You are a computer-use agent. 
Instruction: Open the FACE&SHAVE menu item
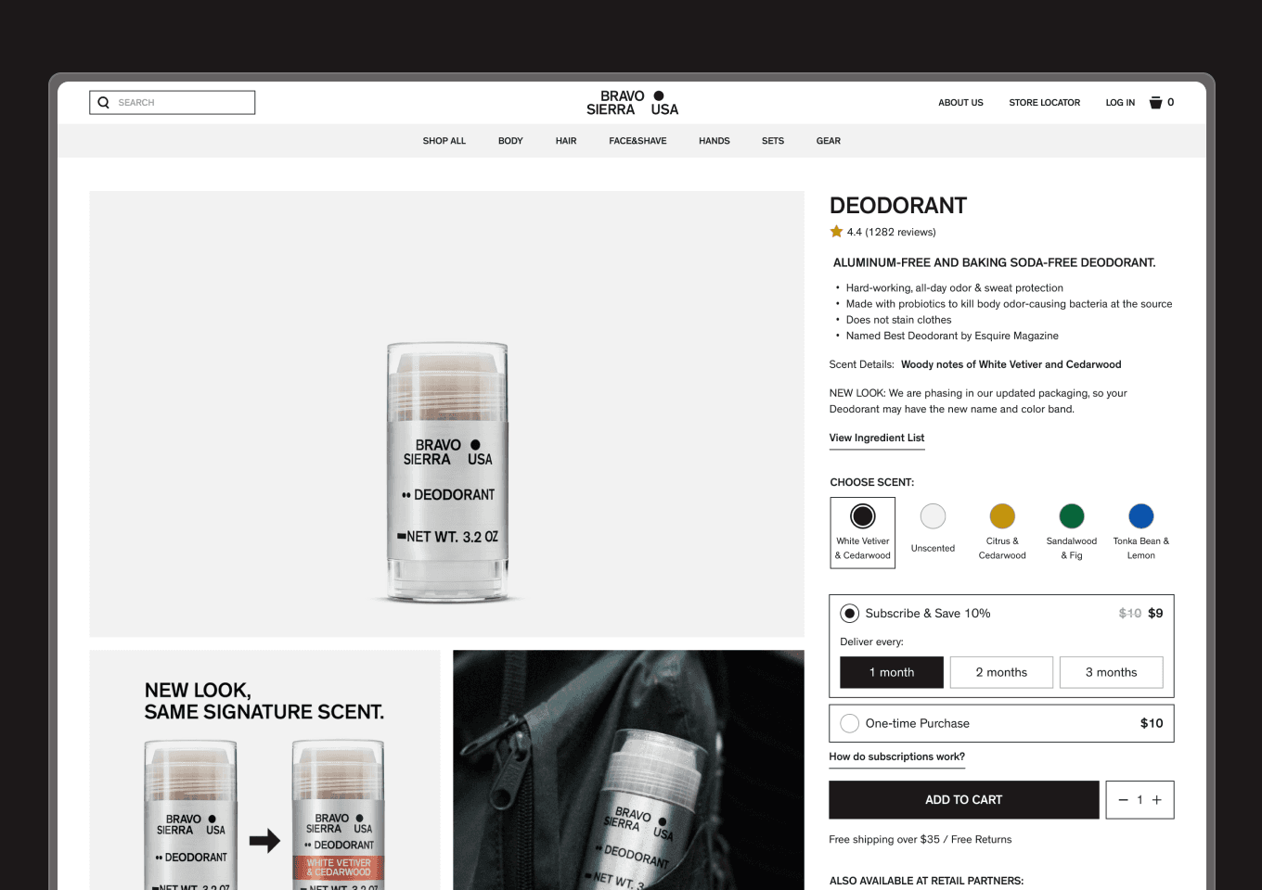pyautogui.click(x=637, y=141)
